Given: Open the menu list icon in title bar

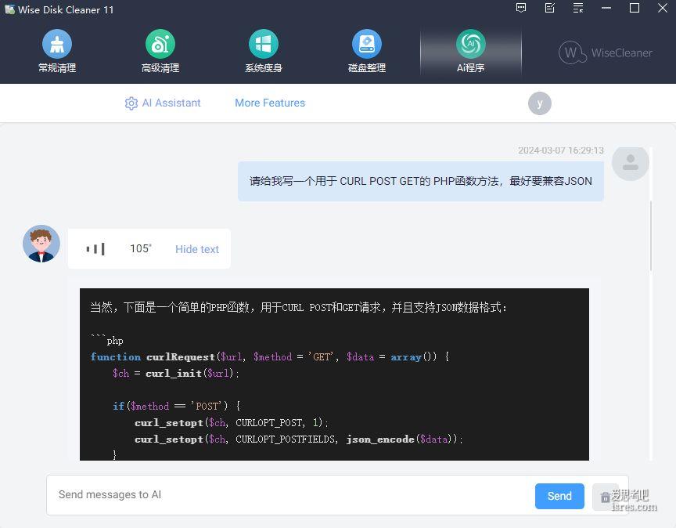Looking at the screenshot, I should click(x=578, y=8).
